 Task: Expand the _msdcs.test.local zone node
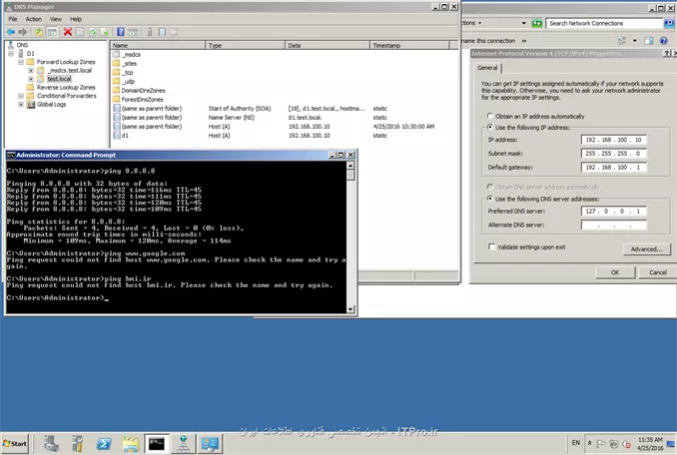(31, 70)
